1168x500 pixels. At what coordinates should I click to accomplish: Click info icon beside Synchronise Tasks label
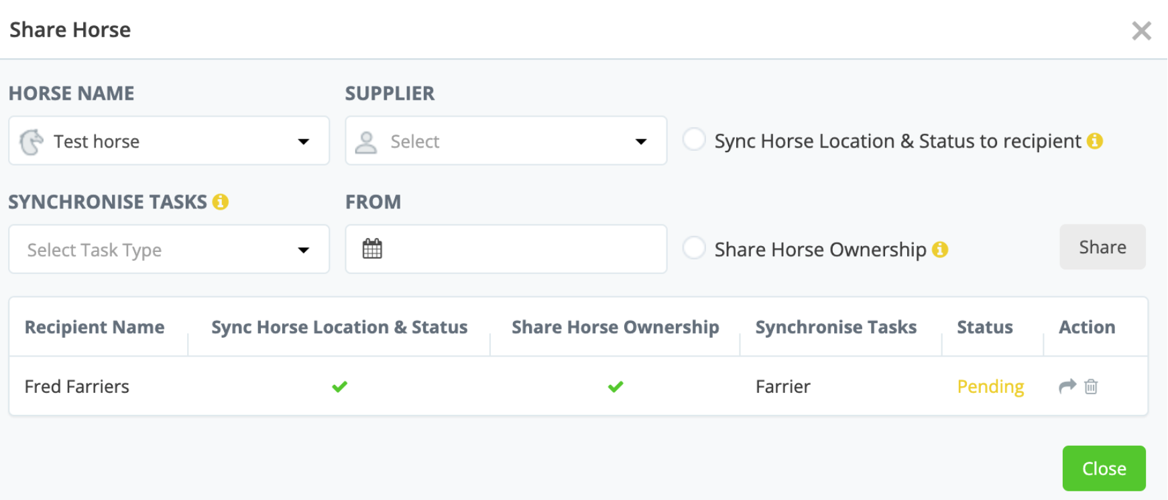coord(221,202)
